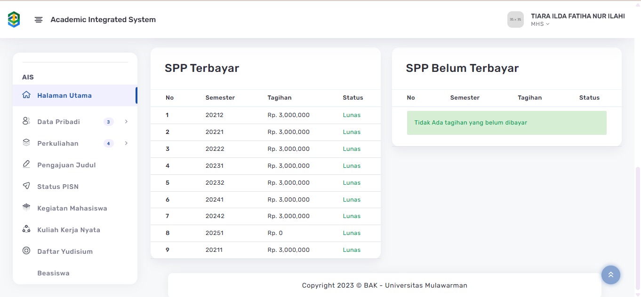
Task: Expand the Perkuliahan submenu chevron
Action: [126, 143]
